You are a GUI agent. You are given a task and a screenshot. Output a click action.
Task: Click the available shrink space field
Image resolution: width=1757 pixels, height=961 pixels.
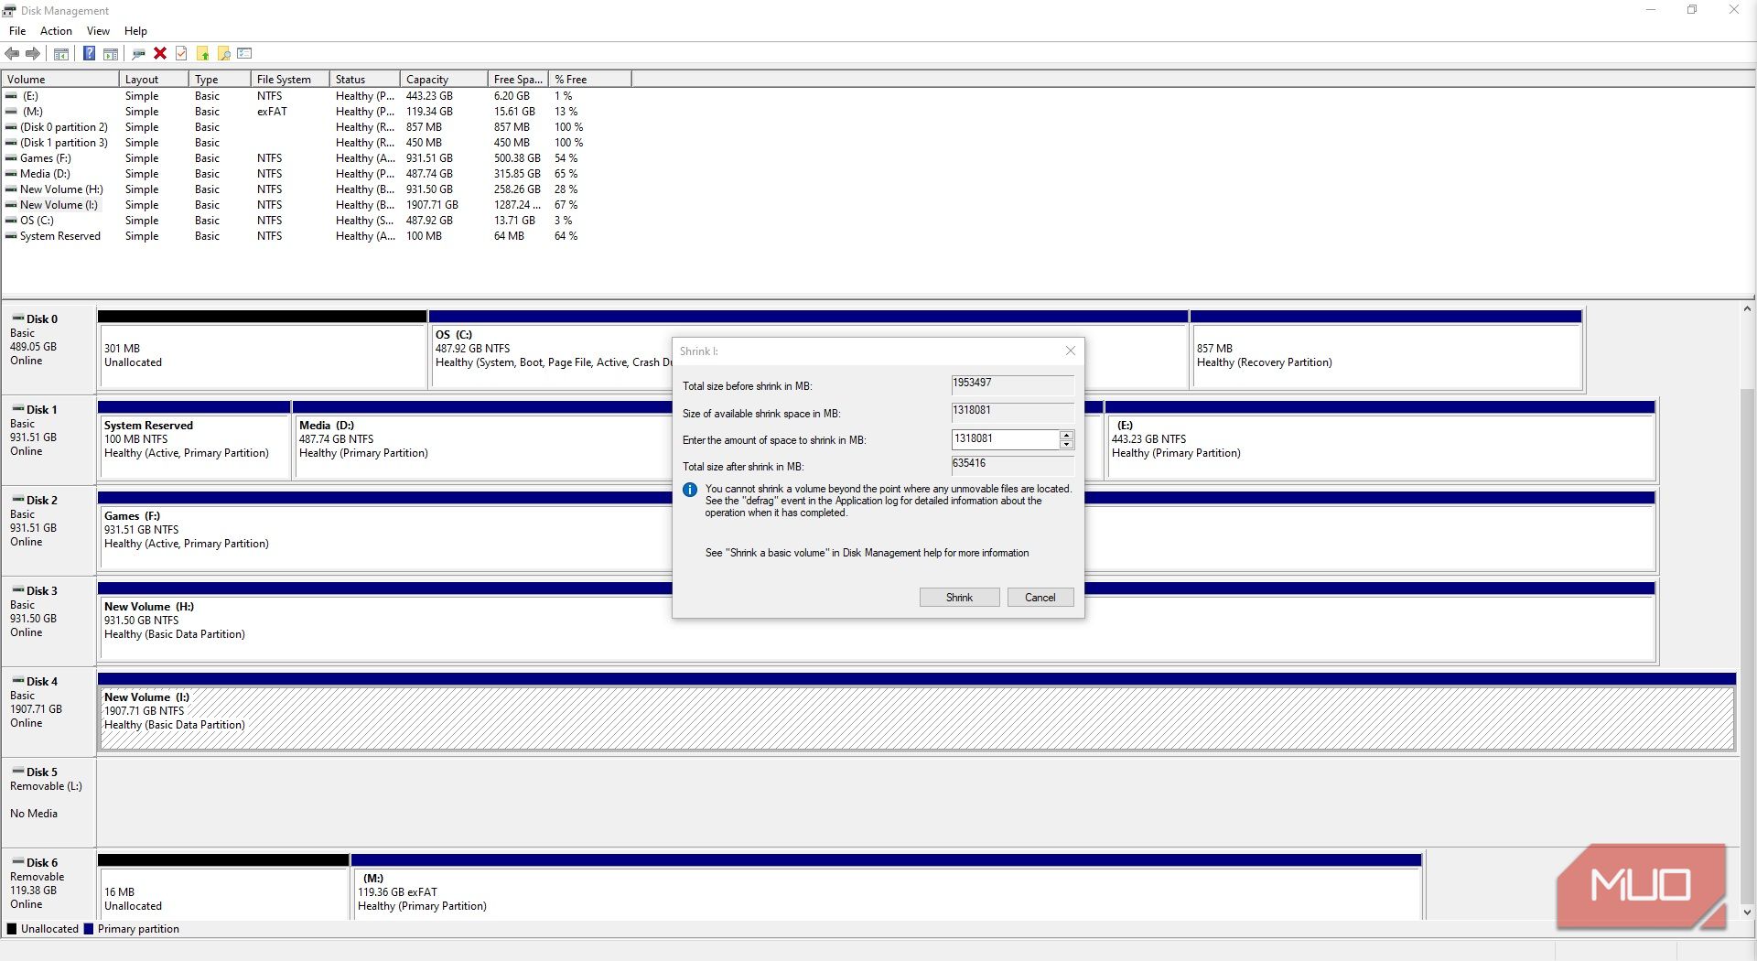[1012, 412]
